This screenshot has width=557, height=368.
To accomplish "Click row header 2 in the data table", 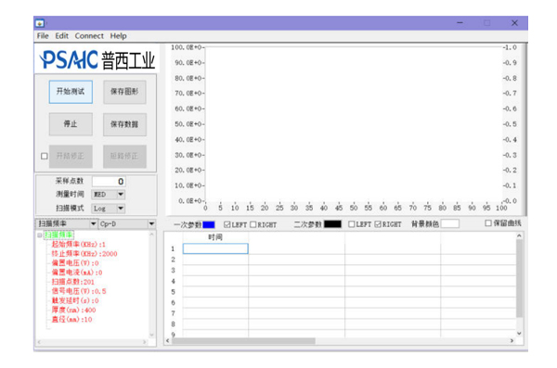I will pos(174,260).
